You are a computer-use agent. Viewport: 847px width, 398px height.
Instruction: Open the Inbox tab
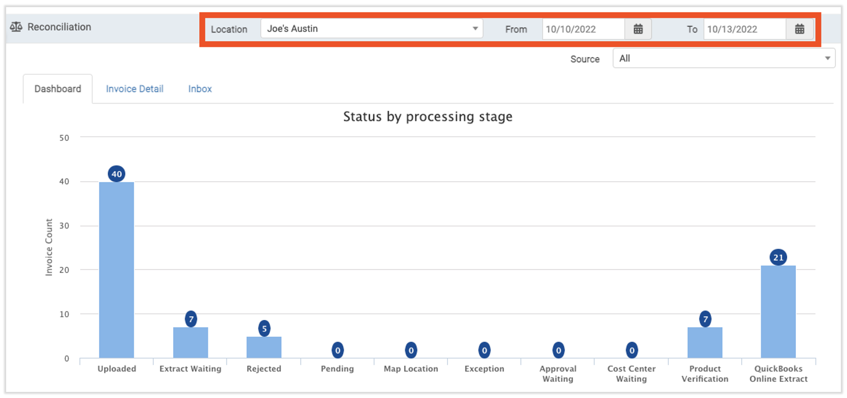click(200, 89)
